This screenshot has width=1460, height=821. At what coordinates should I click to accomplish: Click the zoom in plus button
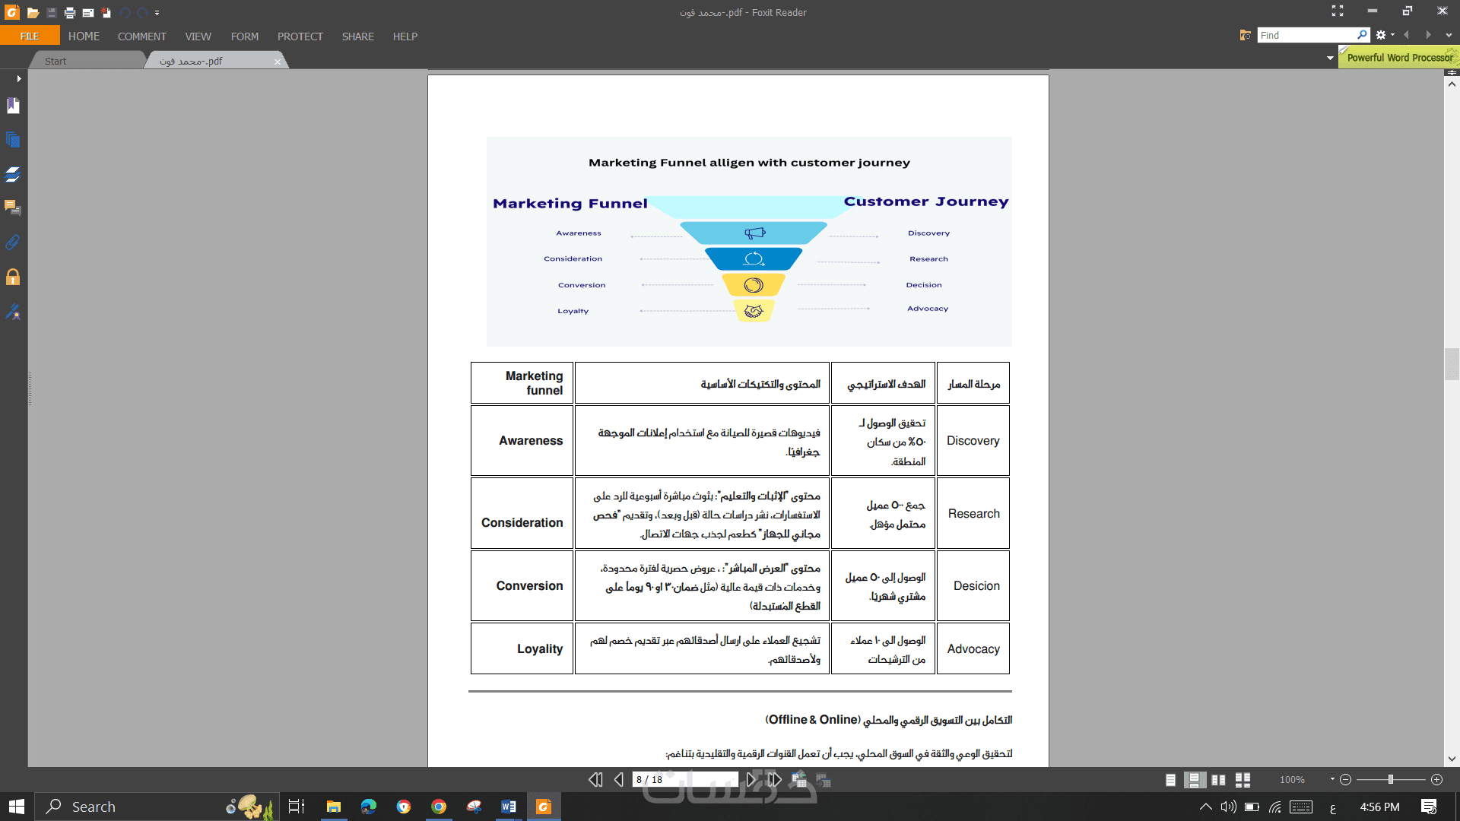coord(1436,779)
